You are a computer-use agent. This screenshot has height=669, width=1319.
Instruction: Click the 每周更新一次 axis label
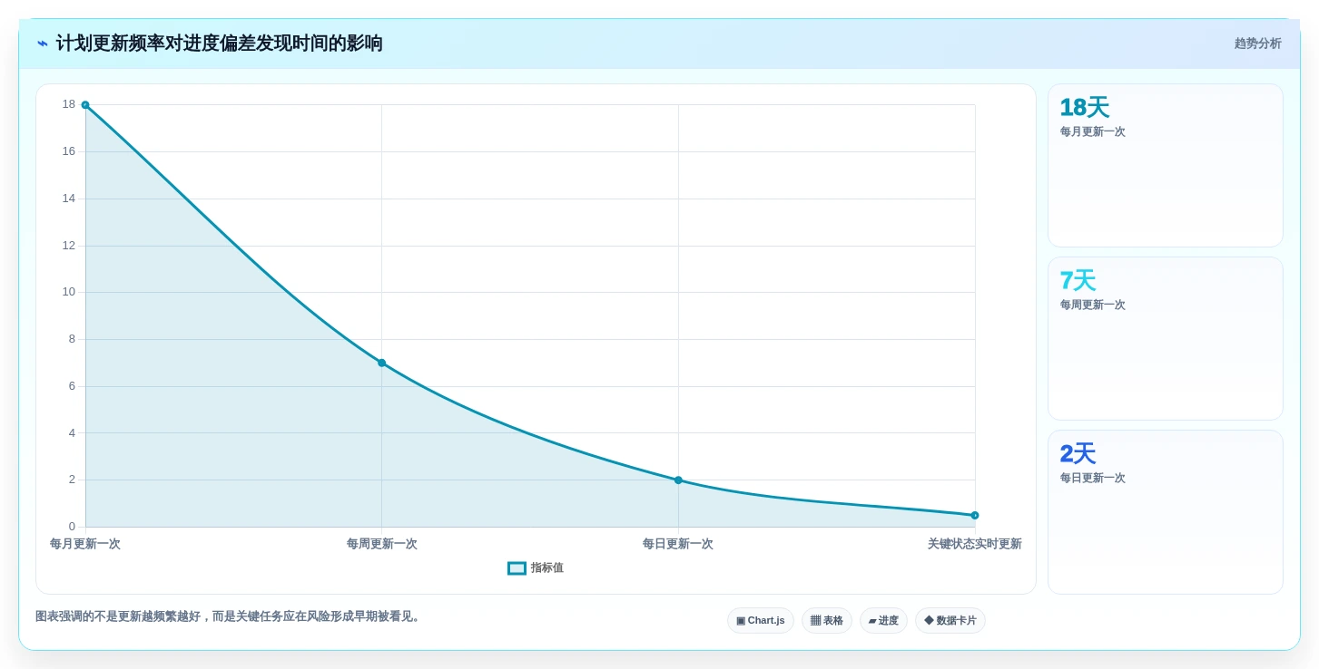382,544
